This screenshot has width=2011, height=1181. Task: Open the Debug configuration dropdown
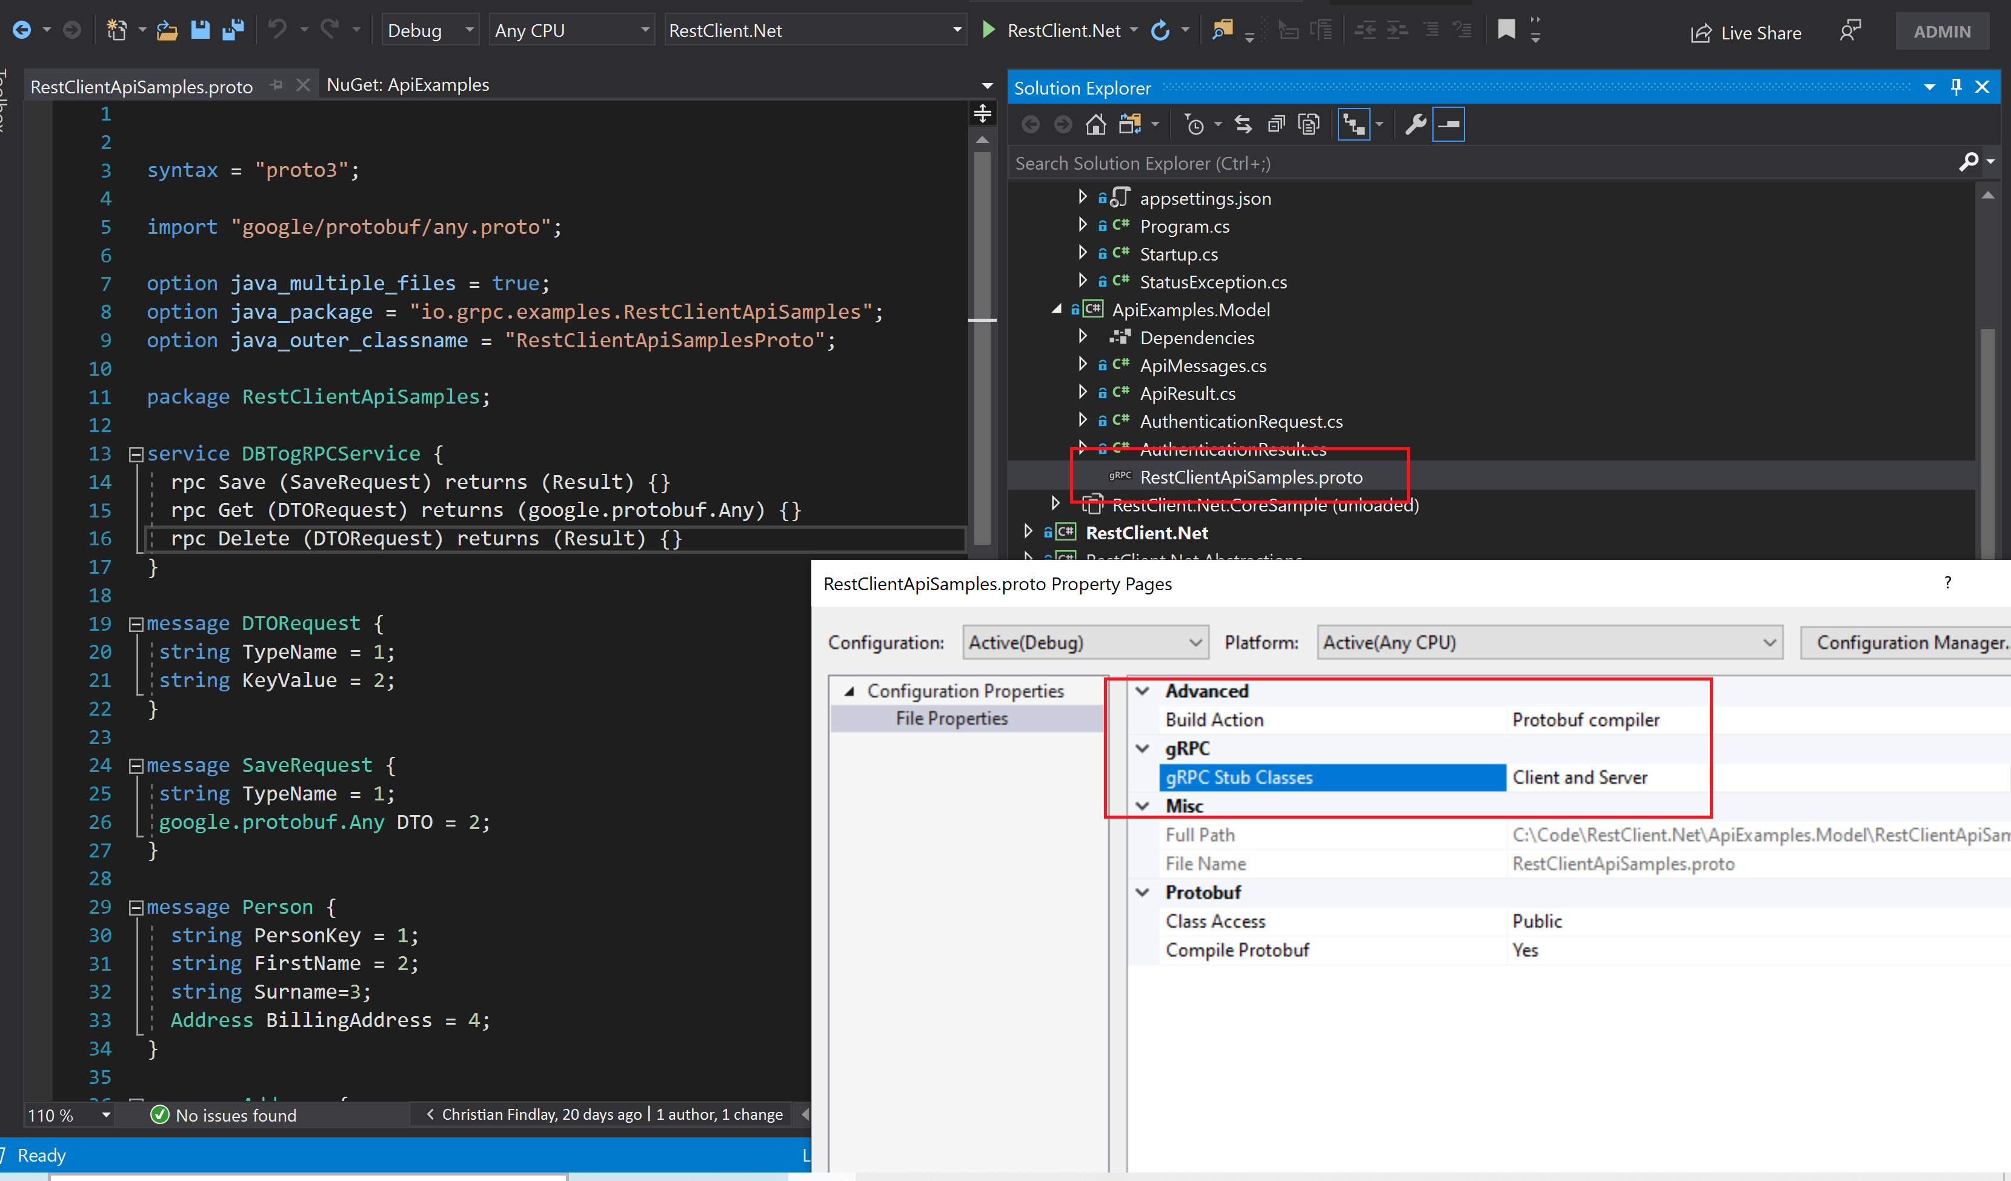click(x=430, y=30)
